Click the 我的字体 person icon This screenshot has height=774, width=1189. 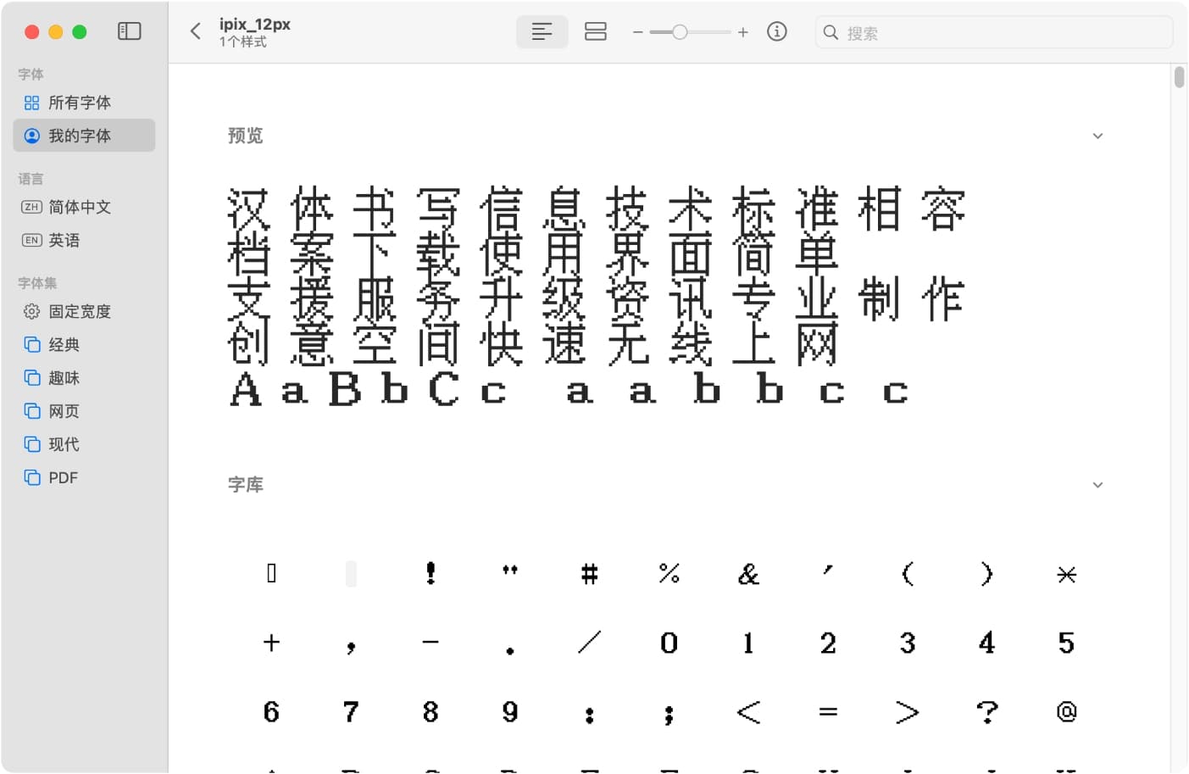[31, 136]
